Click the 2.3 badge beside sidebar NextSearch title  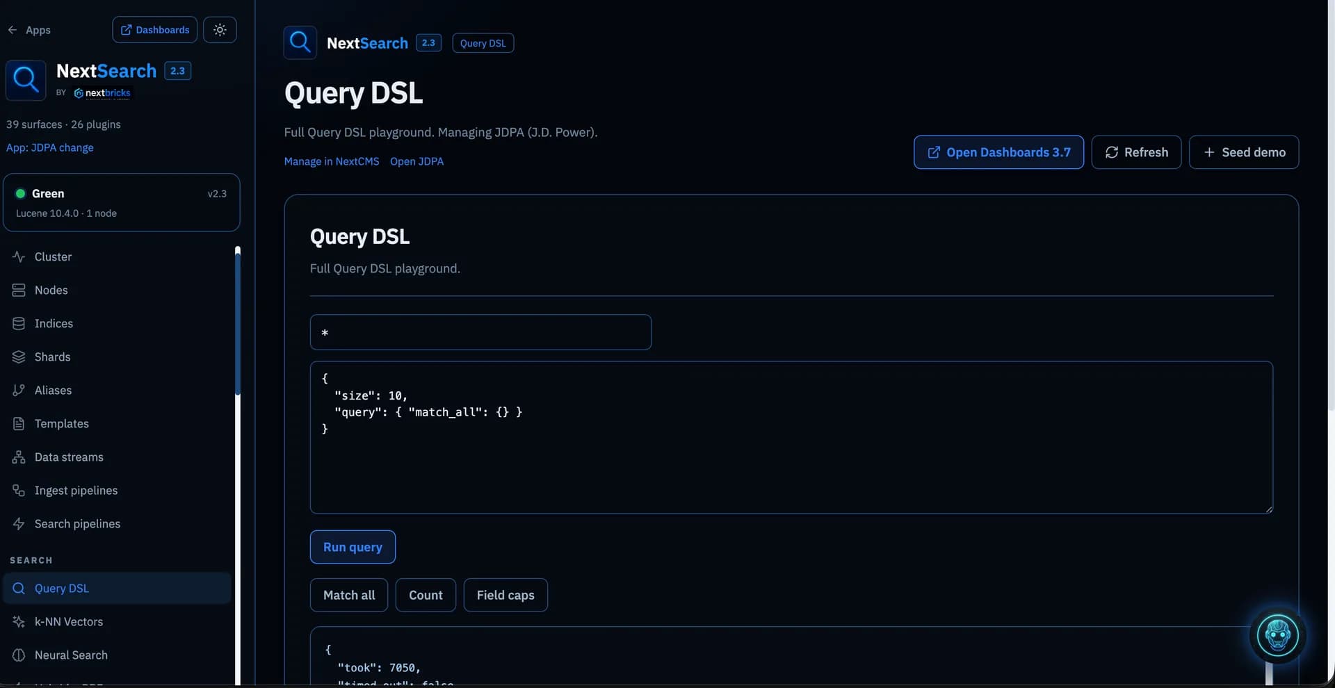(x=177, y=71)
